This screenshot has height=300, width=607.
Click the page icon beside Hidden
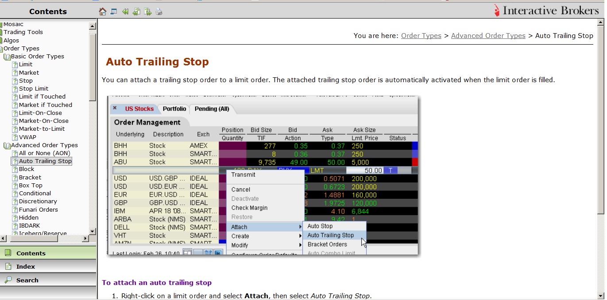pos(15,218)
